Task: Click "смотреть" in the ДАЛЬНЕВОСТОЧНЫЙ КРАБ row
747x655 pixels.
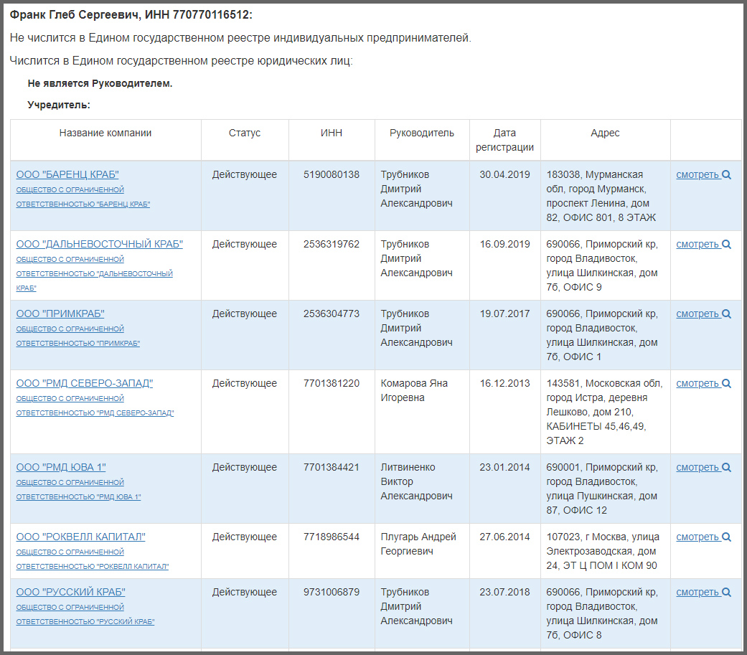Action: 697,245
